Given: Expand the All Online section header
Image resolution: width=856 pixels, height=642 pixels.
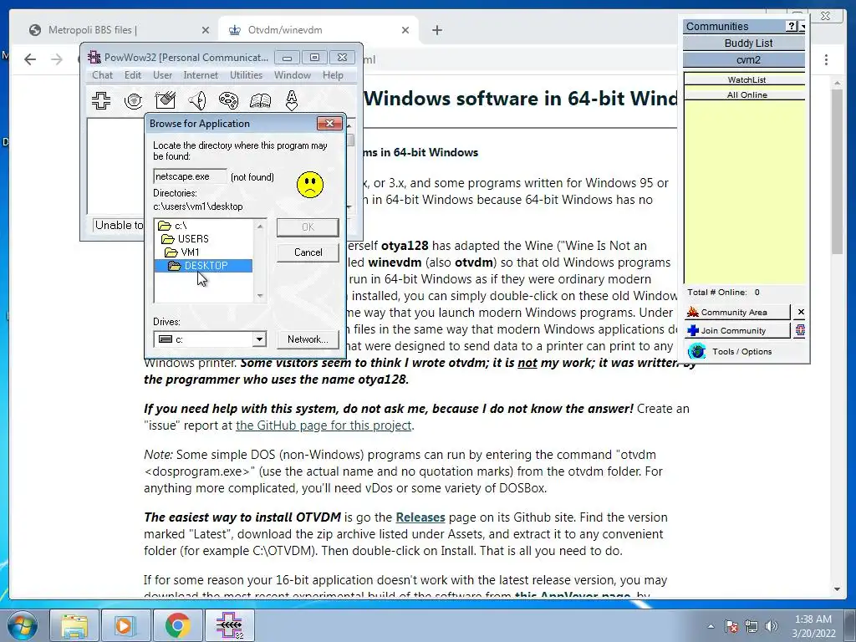Looking at the screenshot, I should [745, 94].
